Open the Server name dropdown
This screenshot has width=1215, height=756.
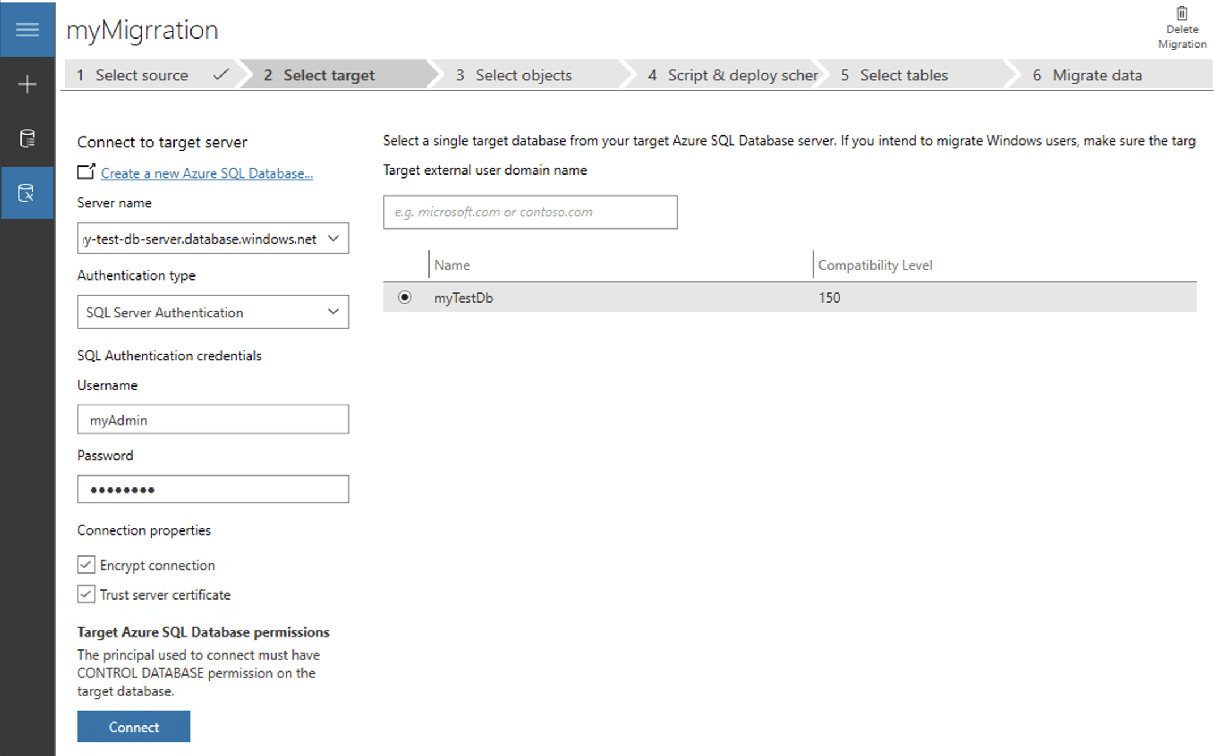pos(334,239)
